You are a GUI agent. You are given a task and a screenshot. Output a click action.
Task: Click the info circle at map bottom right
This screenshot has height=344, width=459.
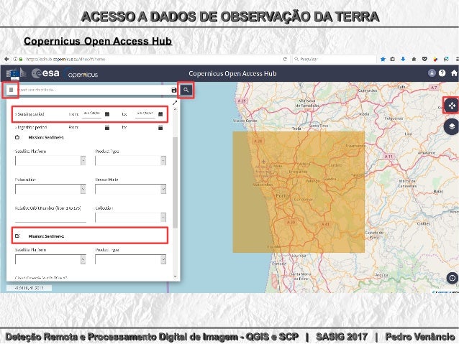pyautogui.click(x=452, y=278)
